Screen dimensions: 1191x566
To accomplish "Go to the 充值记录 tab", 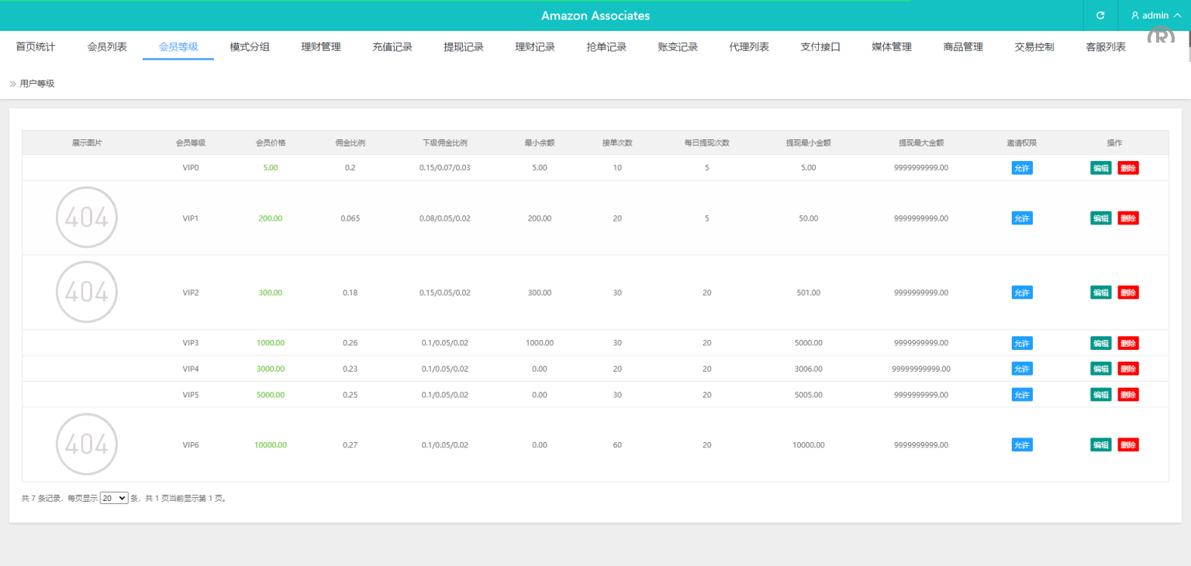I will (x=392, y=47).
